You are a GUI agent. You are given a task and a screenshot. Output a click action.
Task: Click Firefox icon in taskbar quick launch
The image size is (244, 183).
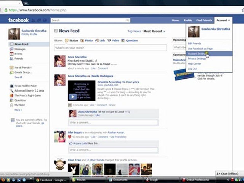pyautogui.click(x=3, y=180)
